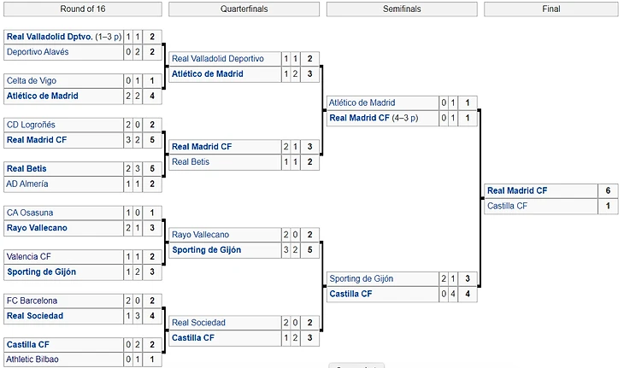
Task: Click the FC Barcelona link
Action: [x=32, y=301]
